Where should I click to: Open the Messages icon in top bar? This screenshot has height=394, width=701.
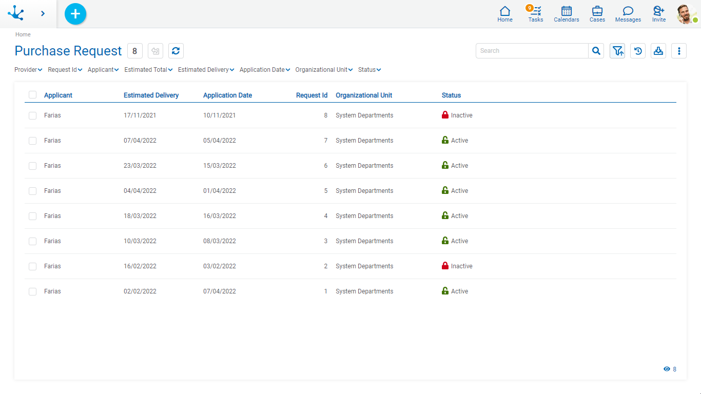click(628, 14)
